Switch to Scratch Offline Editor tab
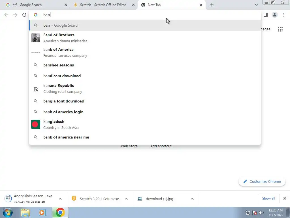The height and width of the screenshot is (218, 290). point(104,5)
